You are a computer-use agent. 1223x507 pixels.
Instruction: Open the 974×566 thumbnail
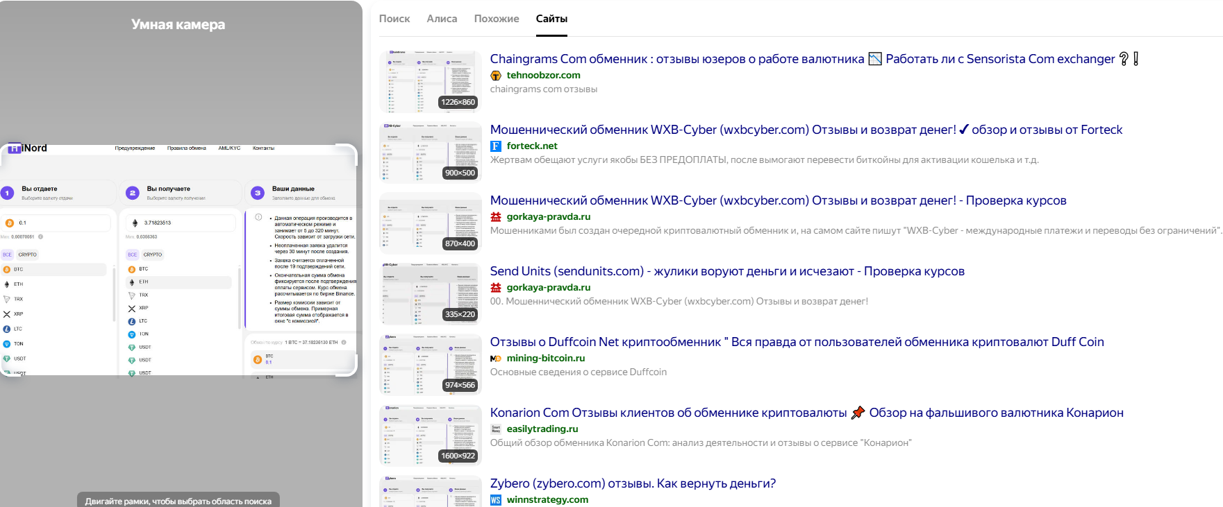(x=431, y=365)
